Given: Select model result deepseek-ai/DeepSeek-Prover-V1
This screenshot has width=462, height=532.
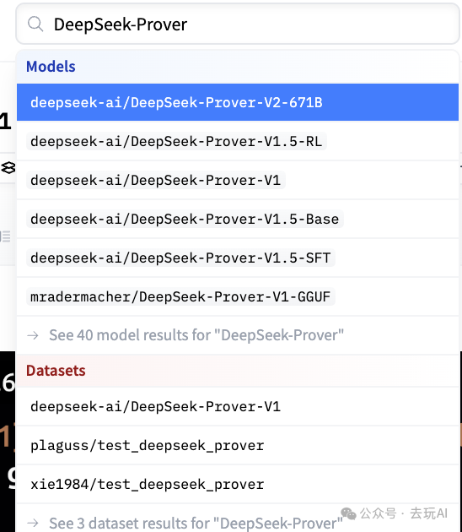Looking at the screenshot, I should tap(238, 180).
